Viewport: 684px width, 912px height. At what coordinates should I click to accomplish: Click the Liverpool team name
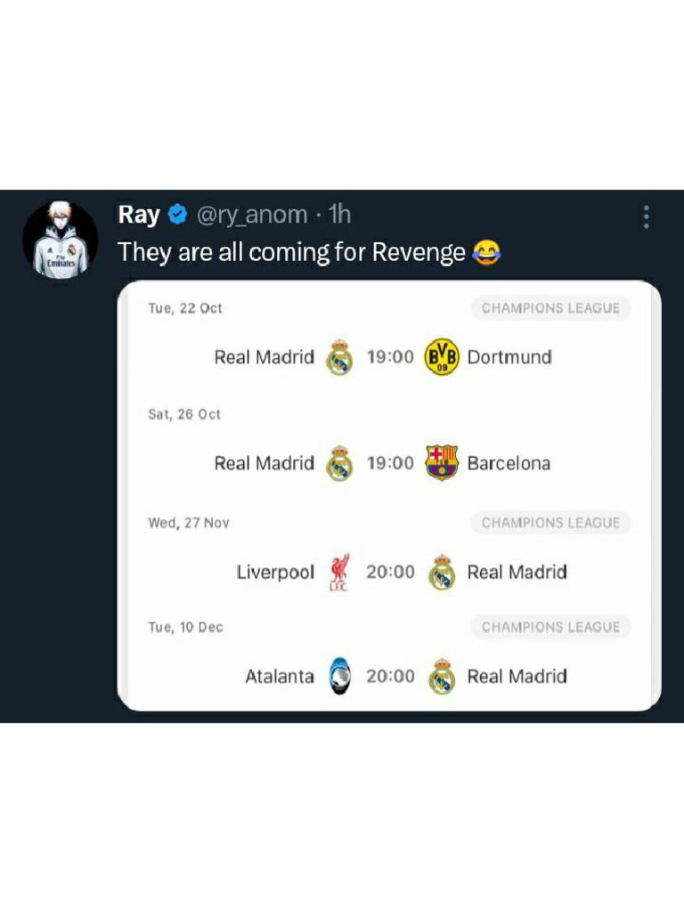tap(275, 573)
